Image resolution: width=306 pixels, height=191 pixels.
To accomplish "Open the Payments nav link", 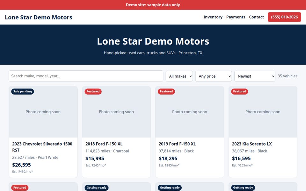I will click(236, 17).
